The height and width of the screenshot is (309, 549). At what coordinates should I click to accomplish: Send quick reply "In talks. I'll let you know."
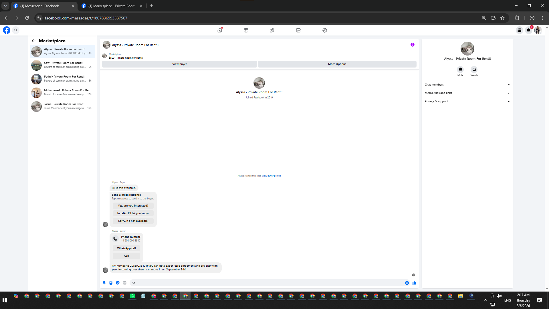133,213
